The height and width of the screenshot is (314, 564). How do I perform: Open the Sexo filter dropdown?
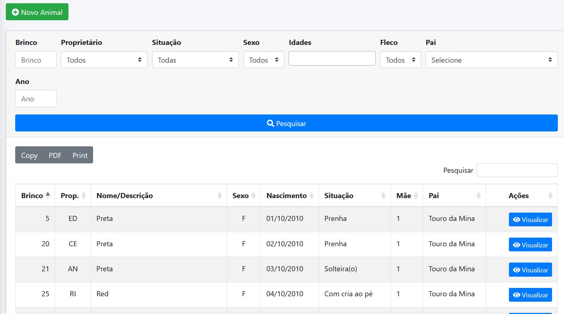tap(263, 60)
